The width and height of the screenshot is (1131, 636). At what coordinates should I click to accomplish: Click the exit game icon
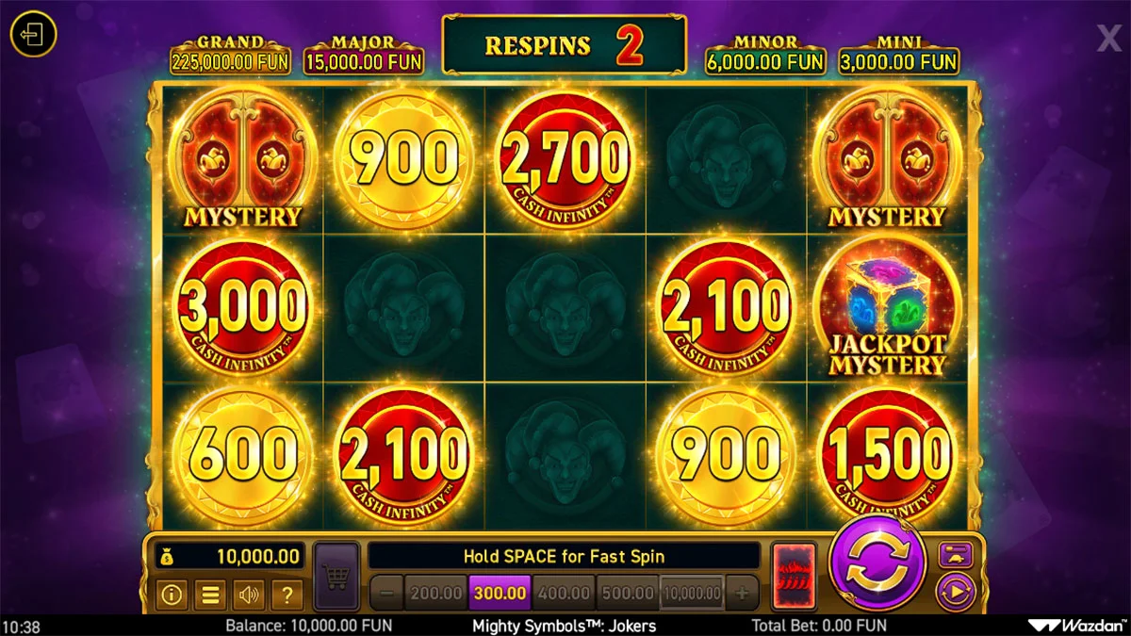pyautogui.click(x=34, y=37)
